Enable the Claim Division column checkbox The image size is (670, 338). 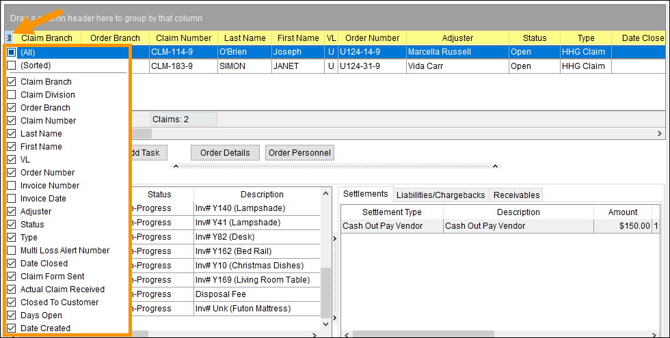pos(12,95)
